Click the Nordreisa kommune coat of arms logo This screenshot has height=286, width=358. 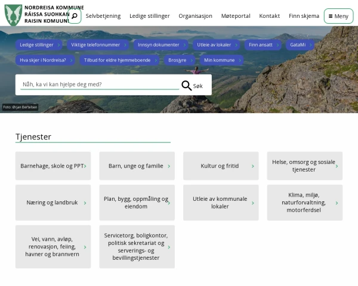(x=13, y=15)
